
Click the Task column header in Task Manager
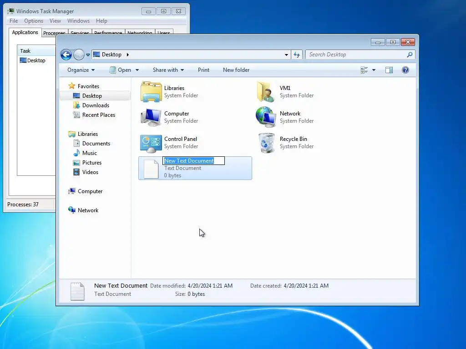pos(37,51)
